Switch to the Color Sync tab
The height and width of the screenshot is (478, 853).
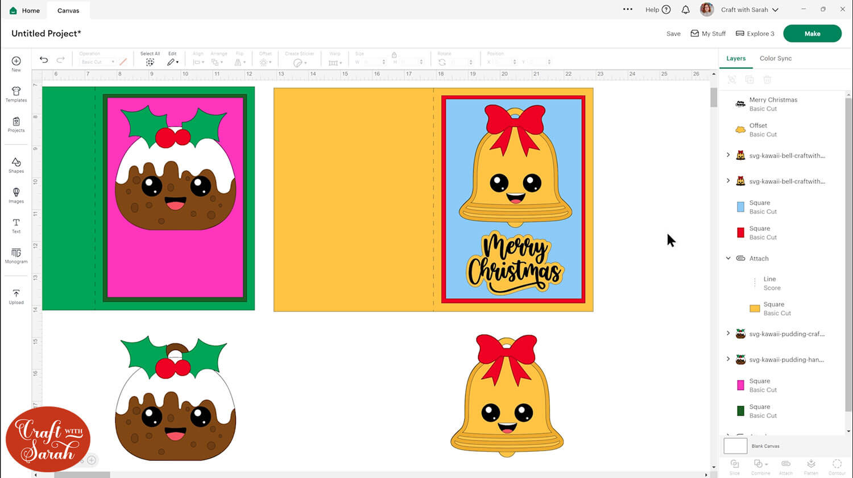[x=775, y=59]
